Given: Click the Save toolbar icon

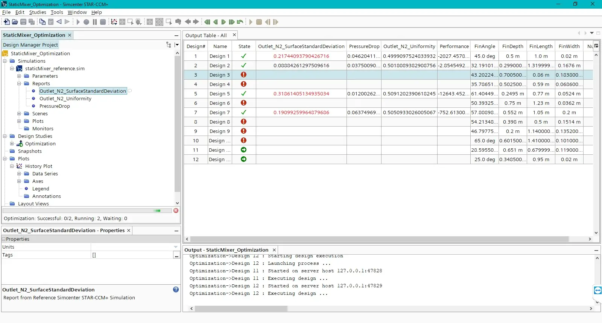Looking at the screenshot, I should click(23, 22).
